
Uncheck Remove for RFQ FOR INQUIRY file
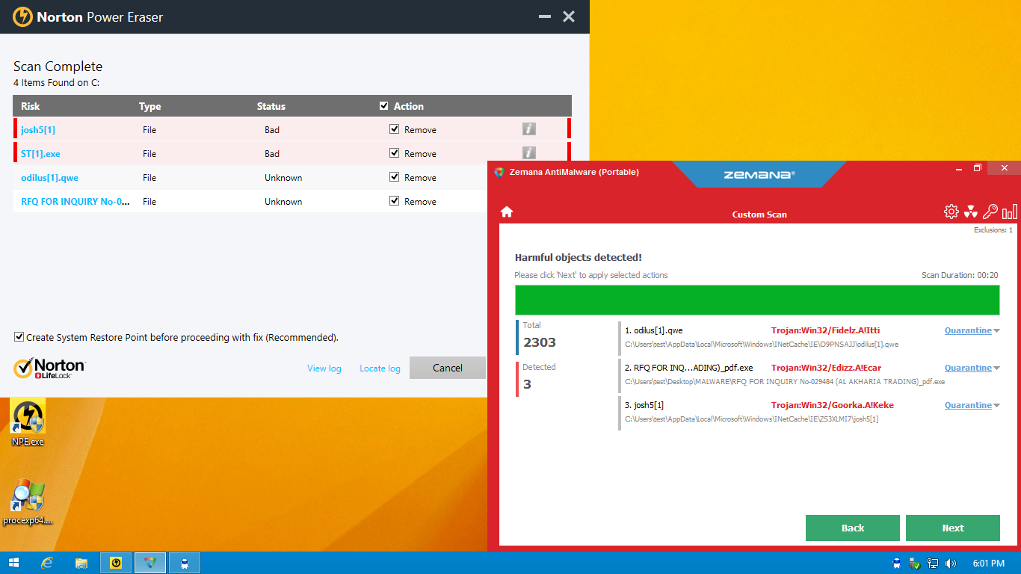click(394, 201)
